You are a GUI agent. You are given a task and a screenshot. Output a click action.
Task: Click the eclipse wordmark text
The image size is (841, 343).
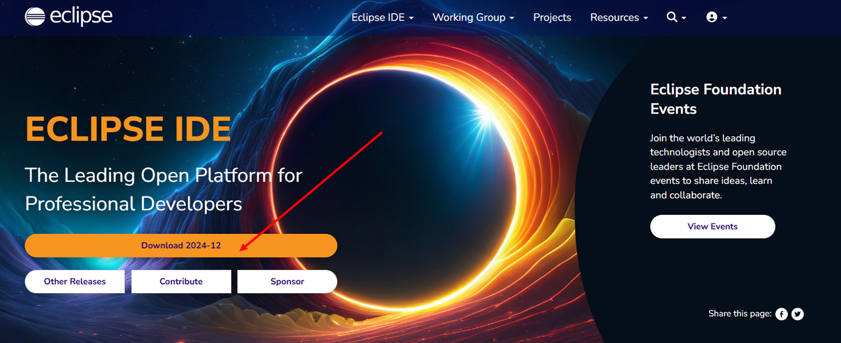[x=81, y=16]
